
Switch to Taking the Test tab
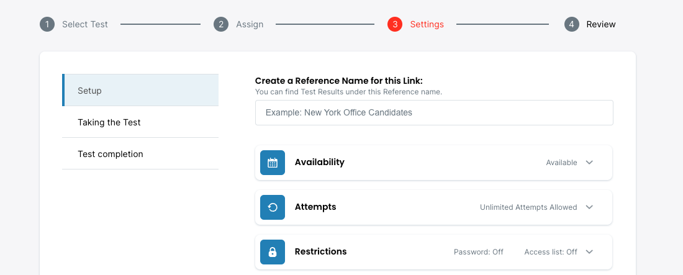click(140, 122)
